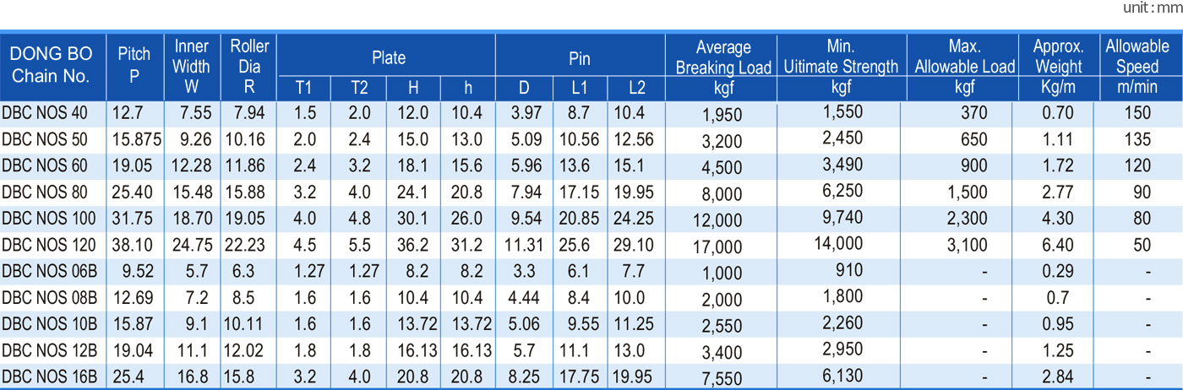Select the DBC NOS 80 row label

click(x=44, y=192)
